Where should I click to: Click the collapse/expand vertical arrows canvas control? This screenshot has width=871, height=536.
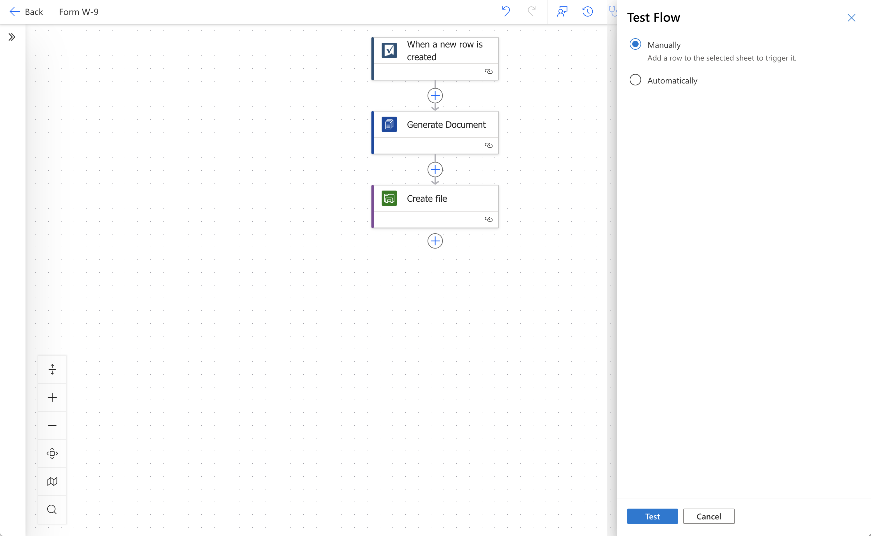coord(52,369)
